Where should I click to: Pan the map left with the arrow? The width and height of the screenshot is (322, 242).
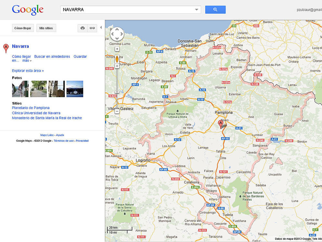pos(113,34)
